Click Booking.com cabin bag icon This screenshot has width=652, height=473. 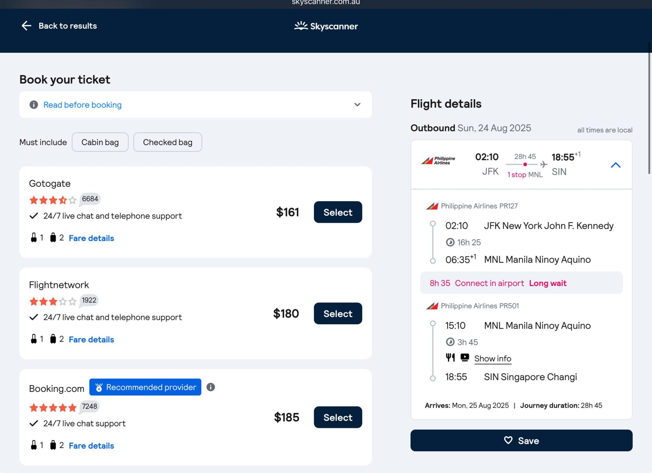pos(34,445)
